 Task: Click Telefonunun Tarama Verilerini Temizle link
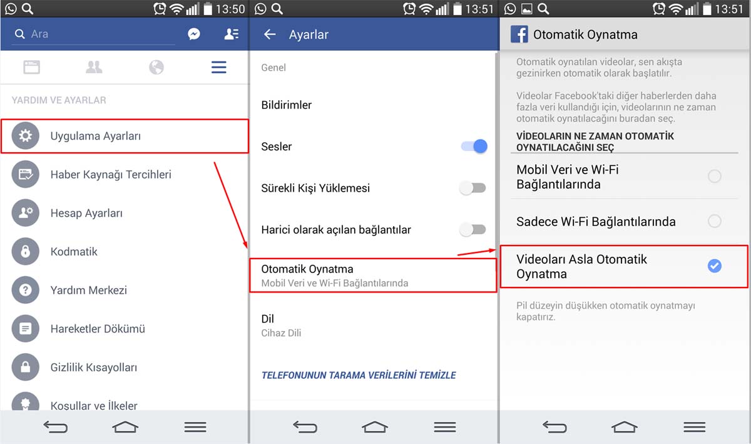(x=359, y=375)
